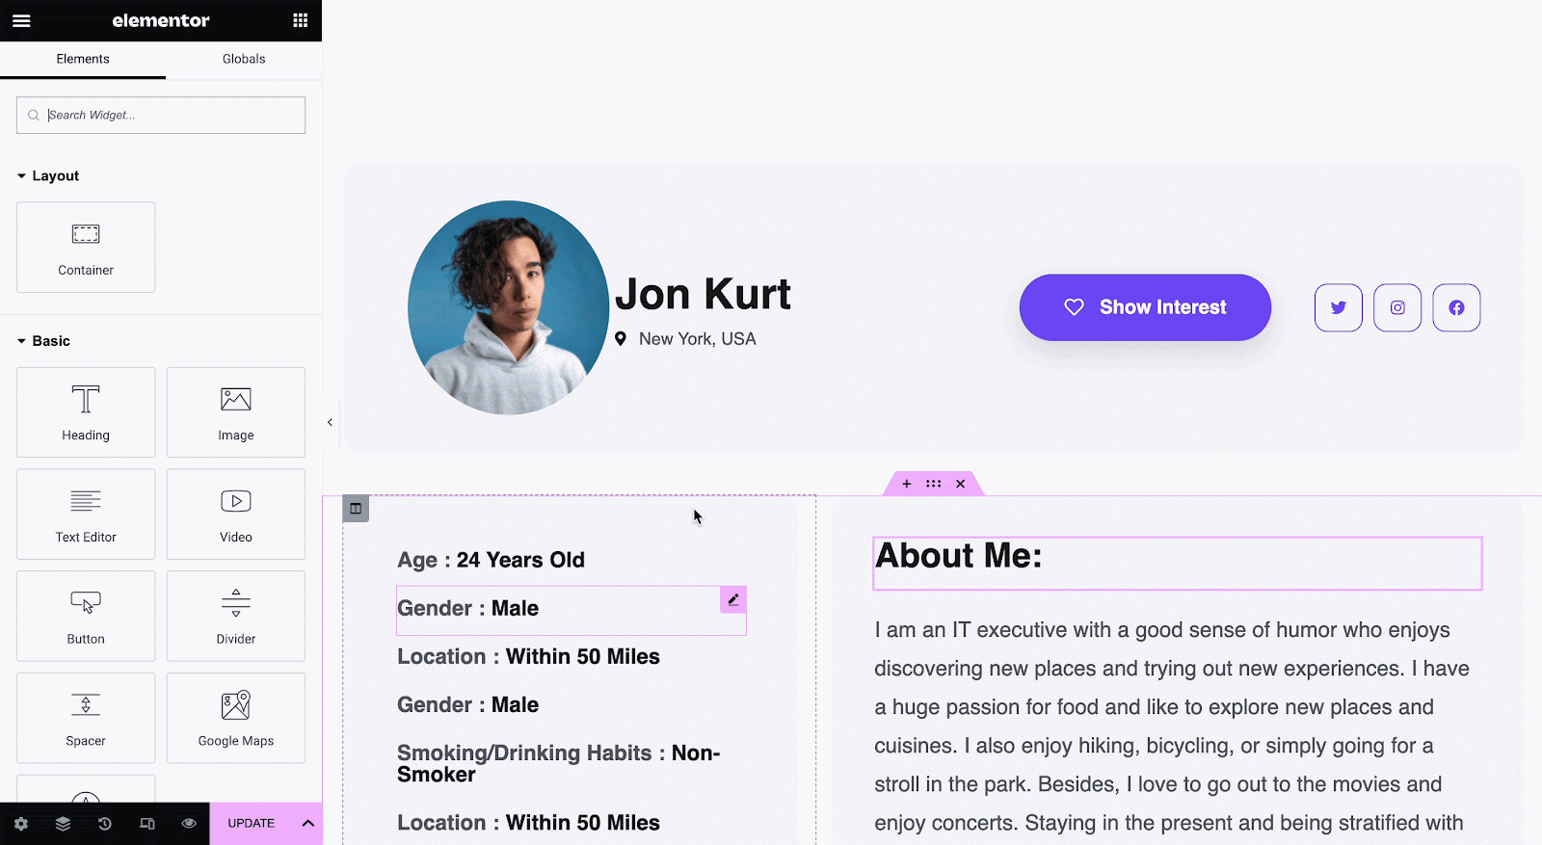
Task: Collapse the Basic section
Action: pos(44,341)
